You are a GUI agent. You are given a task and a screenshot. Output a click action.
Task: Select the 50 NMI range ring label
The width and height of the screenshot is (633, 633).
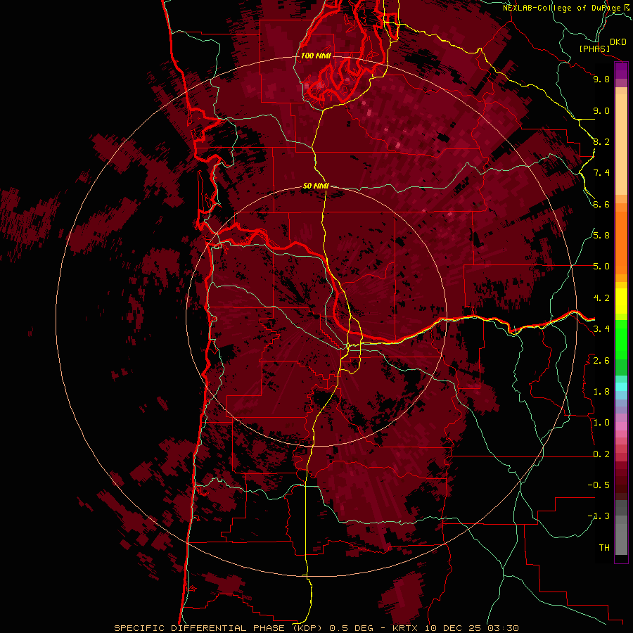[x=316, y=186]
